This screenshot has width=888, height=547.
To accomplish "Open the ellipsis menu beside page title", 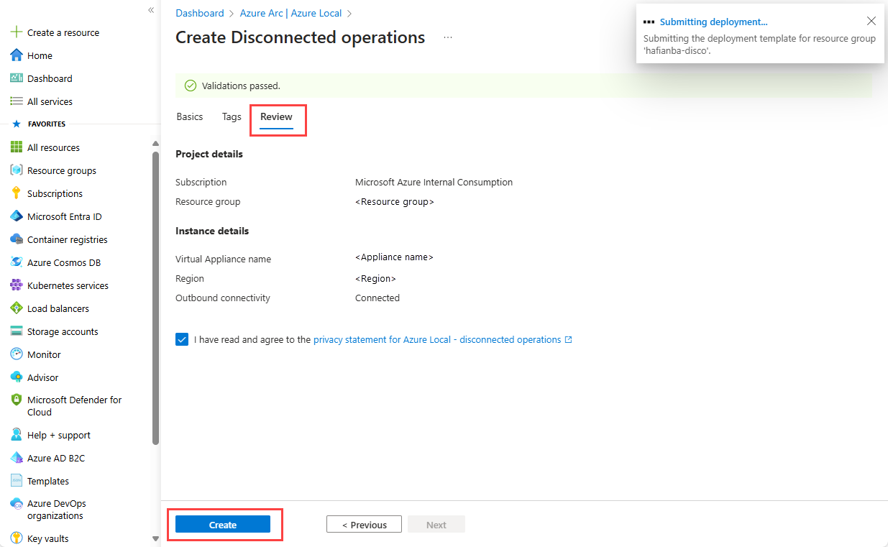I will point(448,37).
